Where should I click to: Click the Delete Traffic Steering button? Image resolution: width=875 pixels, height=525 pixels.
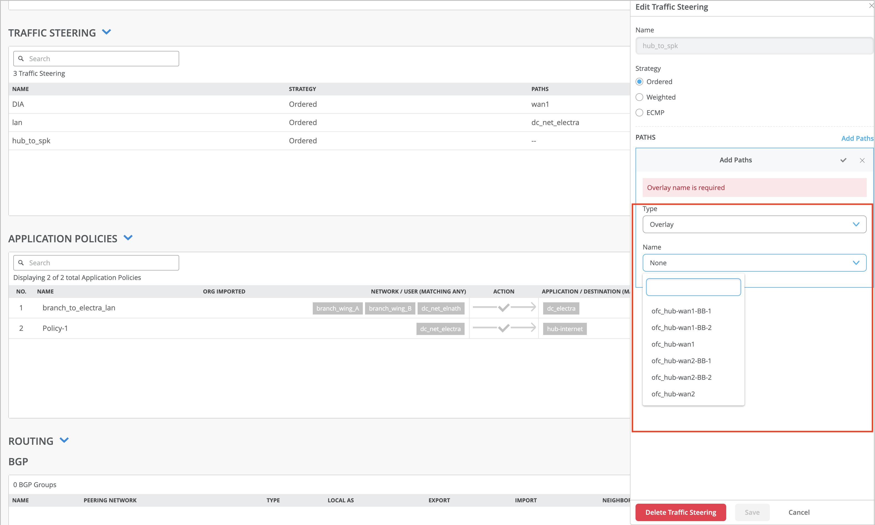click(680, 512)
